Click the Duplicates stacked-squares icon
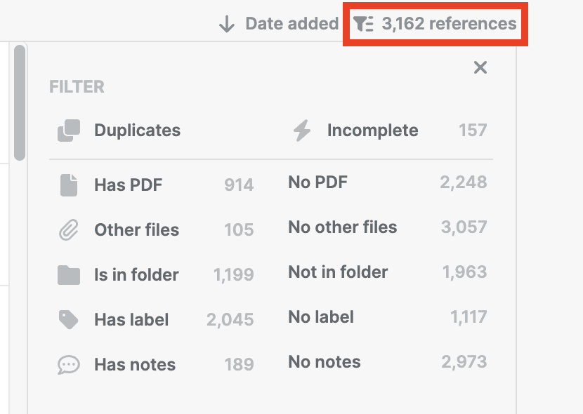The height and width of the screenshot is (414, 583). pyautogui.click(x=69, y=131)
